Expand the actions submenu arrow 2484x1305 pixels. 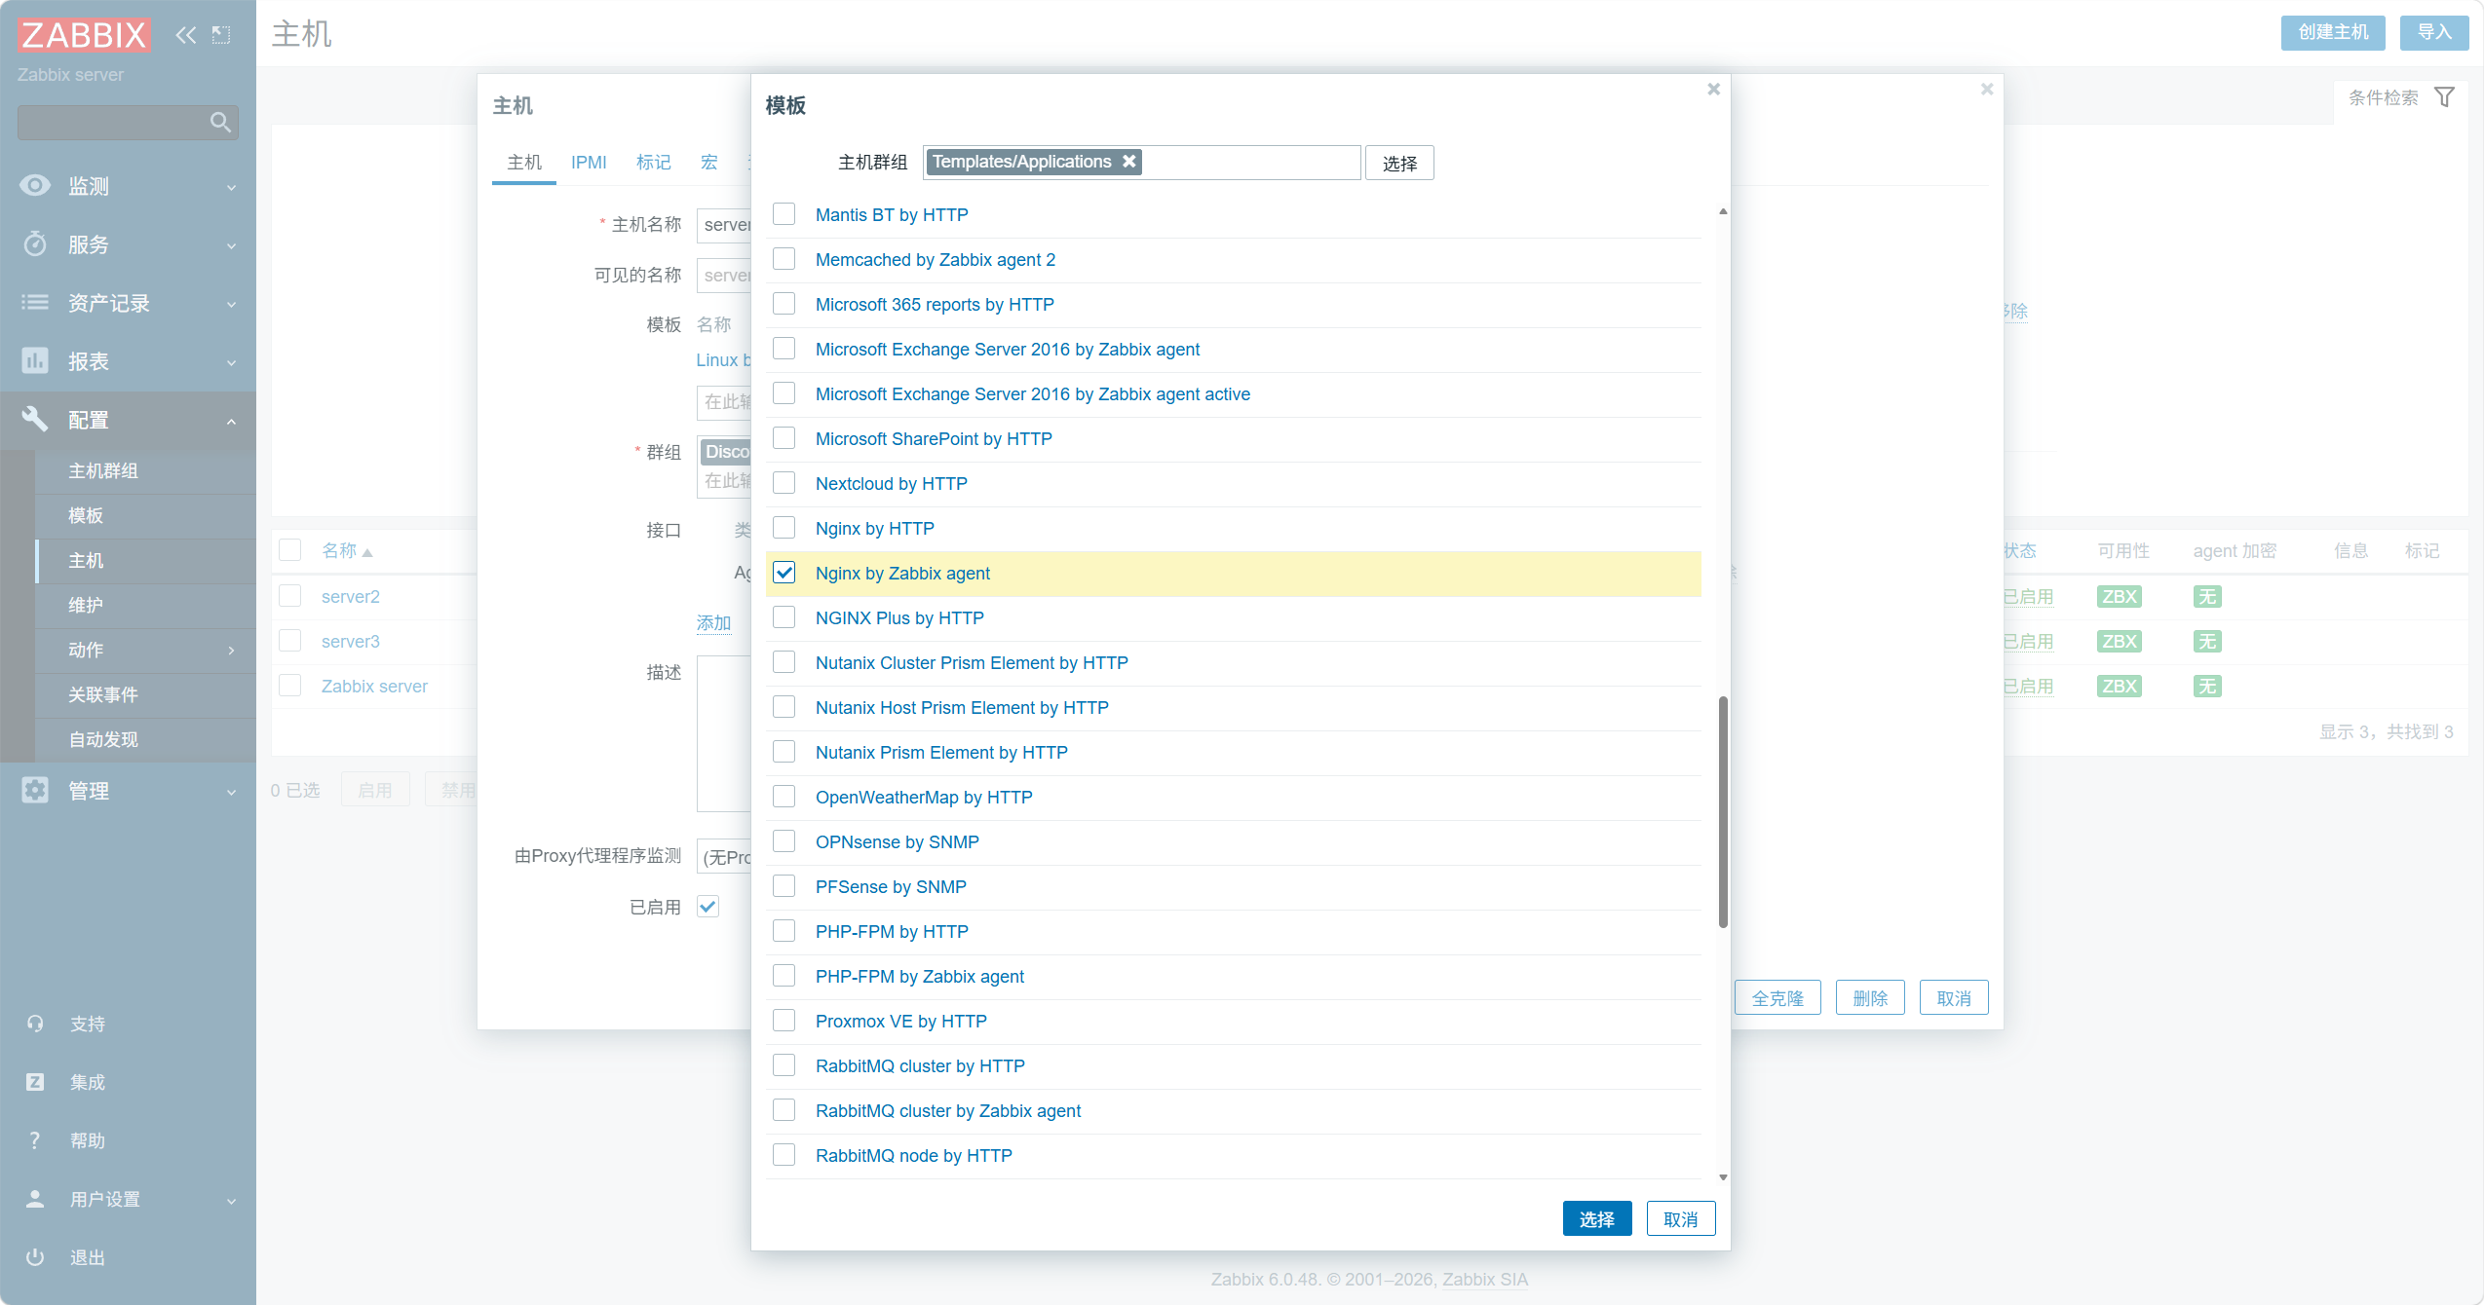click(x=231, y=650)
